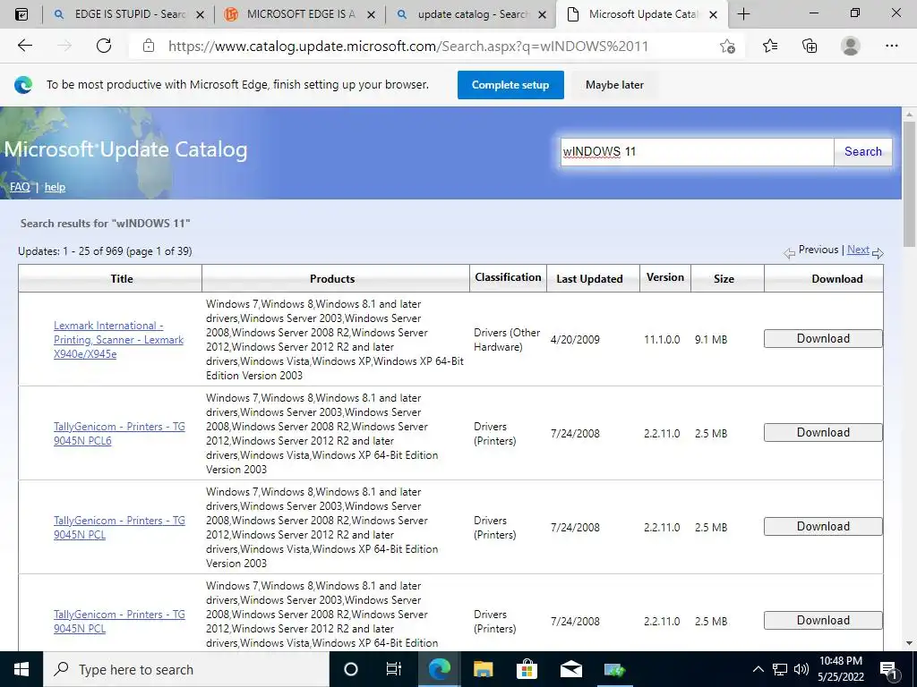Show hidden tray icons chevron

pyautogui.click(x=758, y=669)
